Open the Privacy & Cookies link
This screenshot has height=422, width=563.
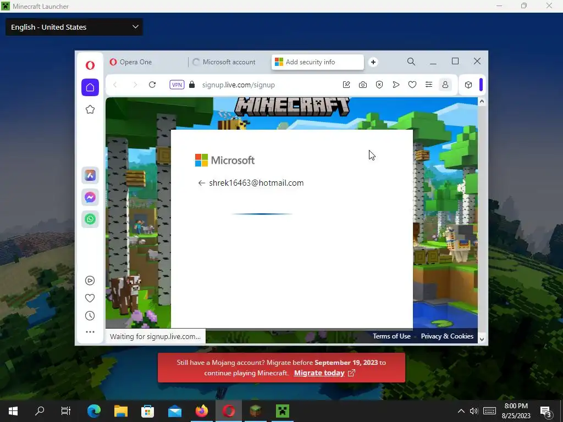coord(447,336)
